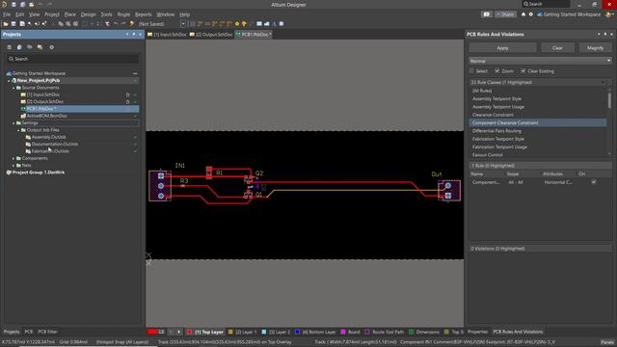Expand the Components folder

pos(13,158)
